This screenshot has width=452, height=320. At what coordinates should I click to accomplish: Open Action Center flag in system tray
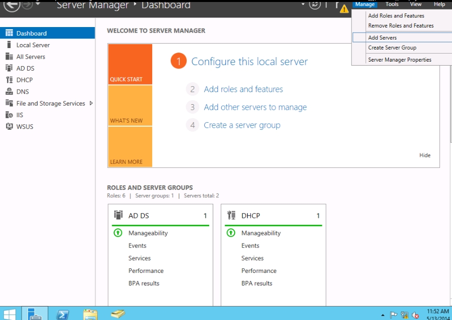[x=393, y=315]
